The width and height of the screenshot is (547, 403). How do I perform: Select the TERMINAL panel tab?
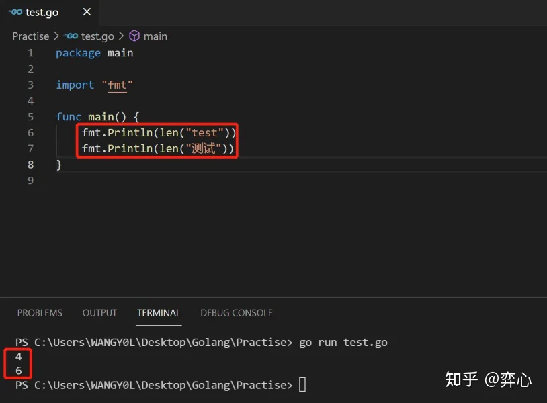[159, 313]
